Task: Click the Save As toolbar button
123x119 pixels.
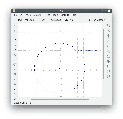Action: click(55, 20)
